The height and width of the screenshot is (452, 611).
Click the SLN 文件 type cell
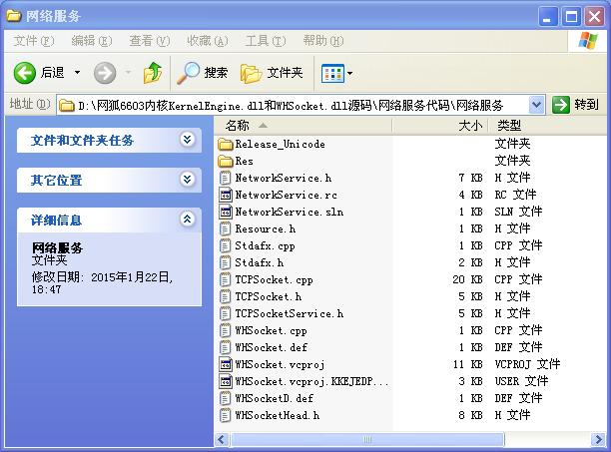pos(518,213)
